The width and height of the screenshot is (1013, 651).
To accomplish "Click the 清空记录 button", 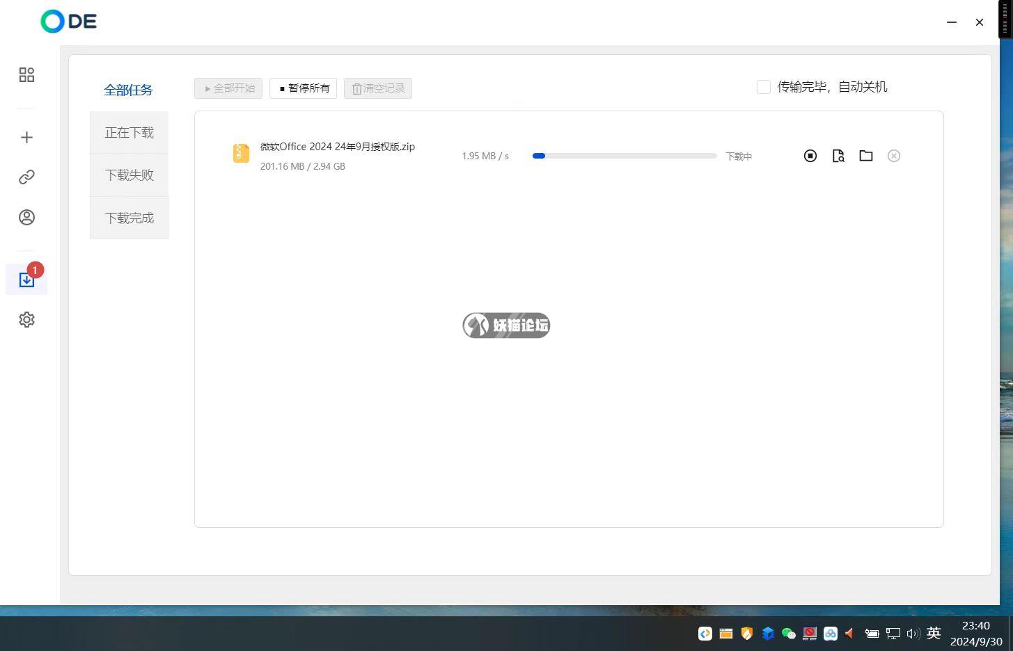I will coord(378,88).
